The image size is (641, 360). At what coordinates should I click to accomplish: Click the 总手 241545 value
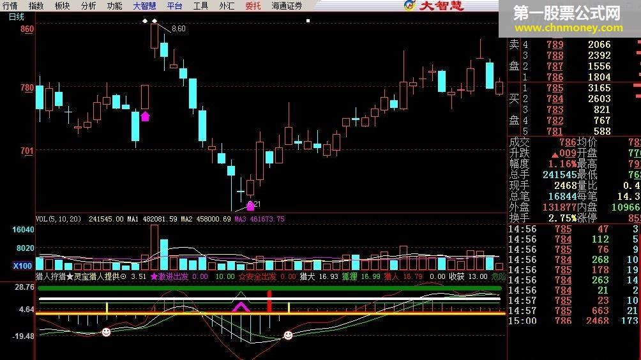click(x=559, y=175)
